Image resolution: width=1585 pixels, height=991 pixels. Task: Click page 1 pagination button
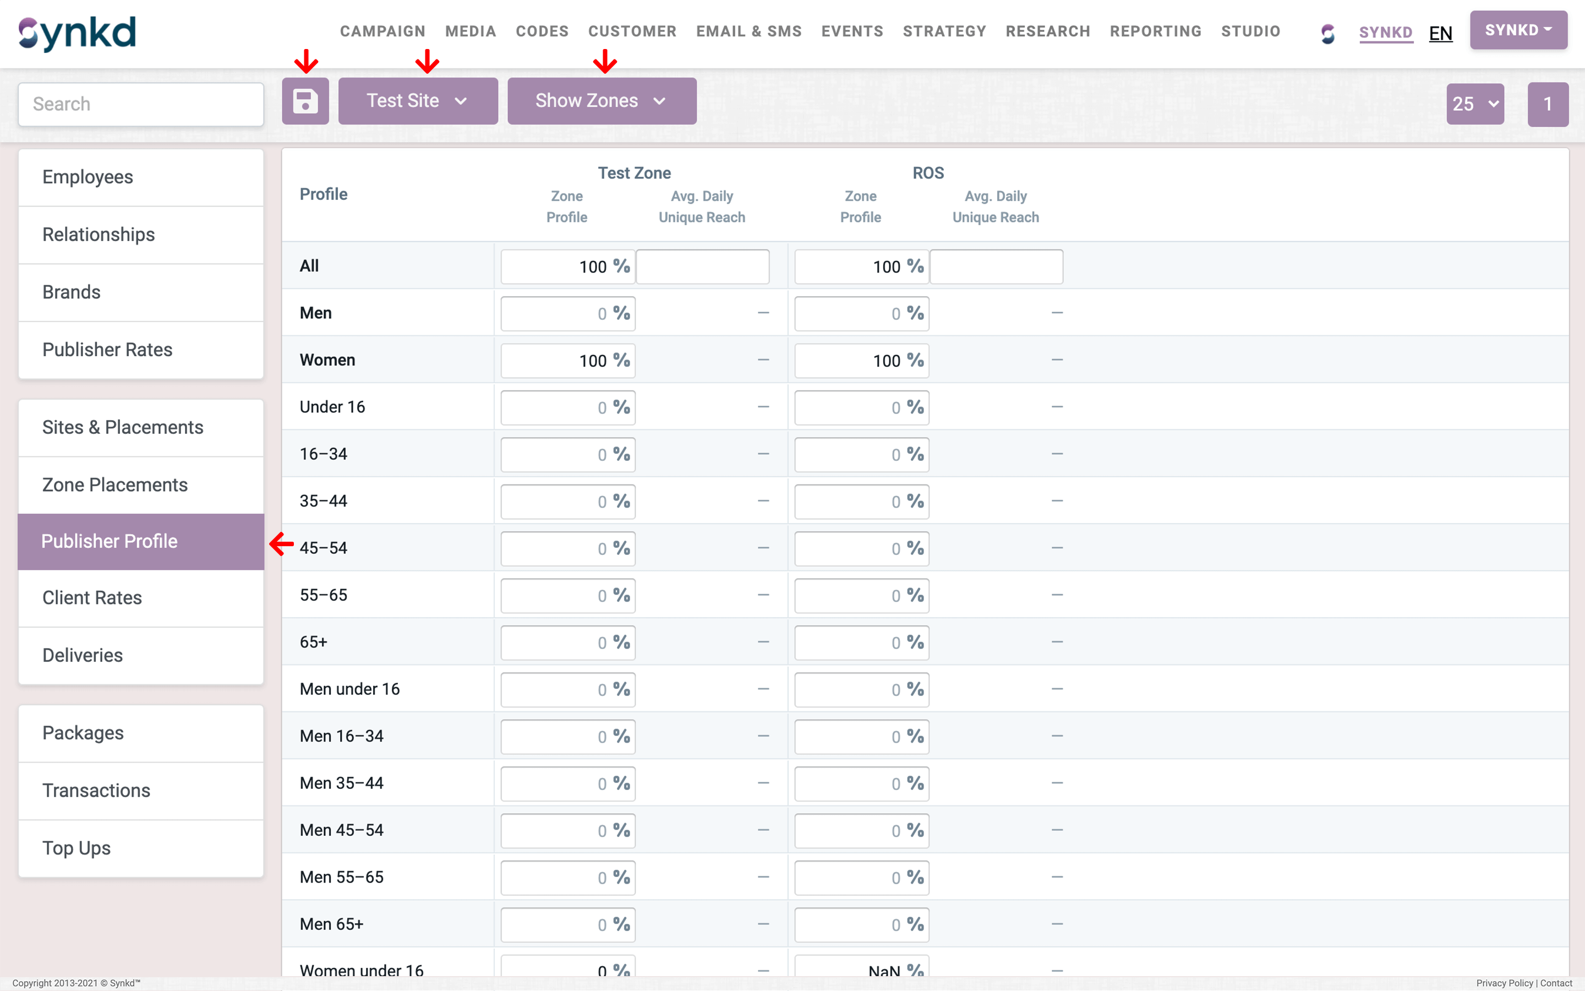point(1547,104)
